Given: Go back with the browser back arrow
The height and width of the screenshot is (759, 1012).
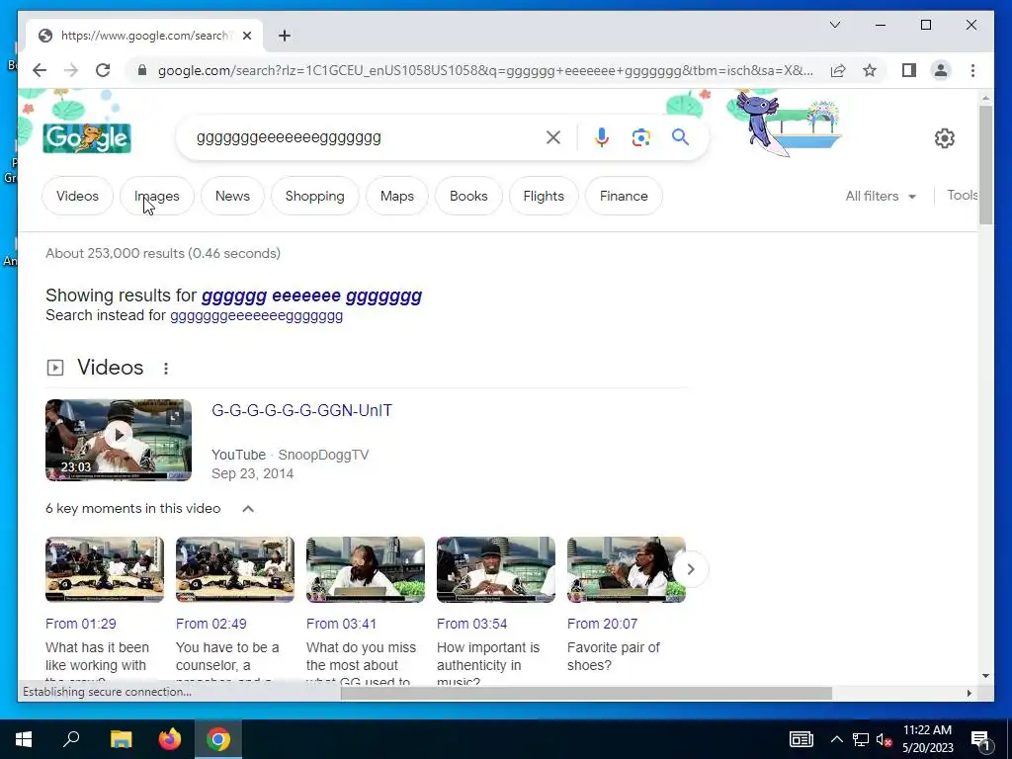Looking at the screenshot, I should pos(40,70).
